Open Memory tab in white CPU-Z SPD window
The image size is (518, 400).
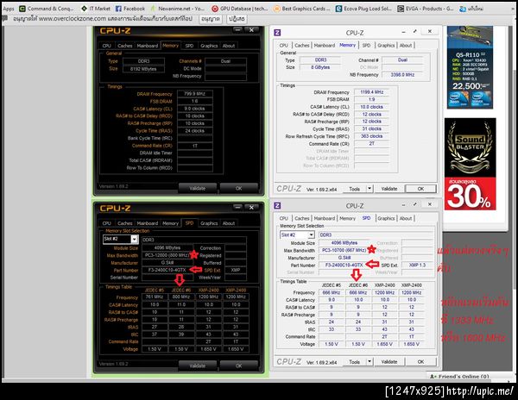pos(347,218)
